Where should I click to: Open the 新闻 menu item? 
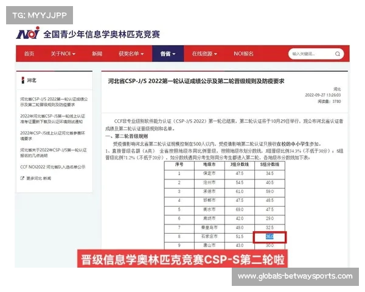coord(97,54)
